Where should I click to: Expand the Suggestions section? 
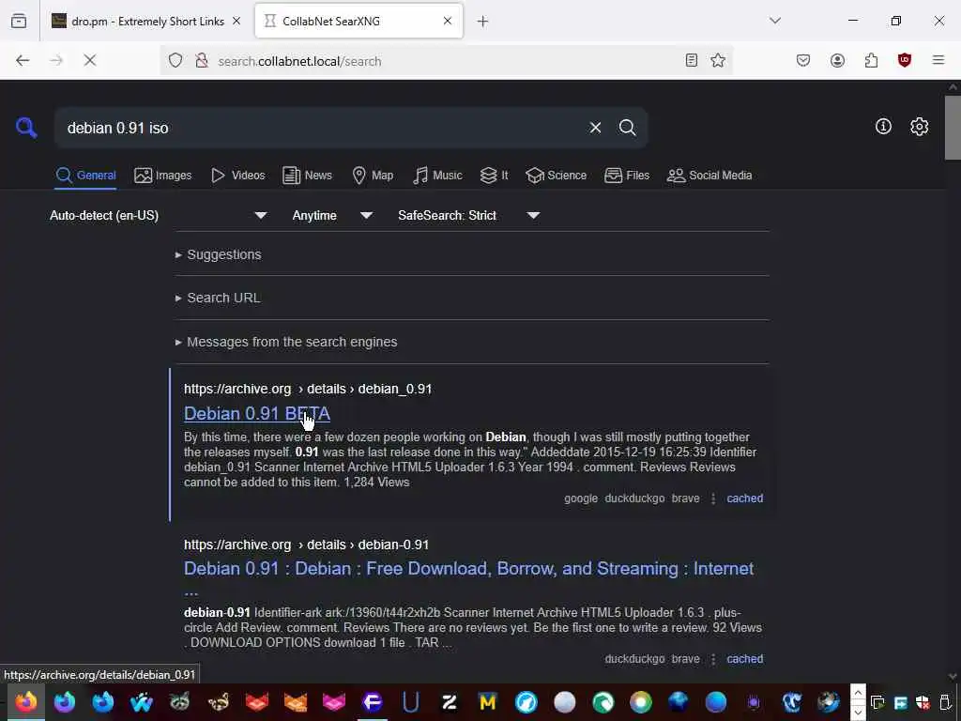point(218,254)
